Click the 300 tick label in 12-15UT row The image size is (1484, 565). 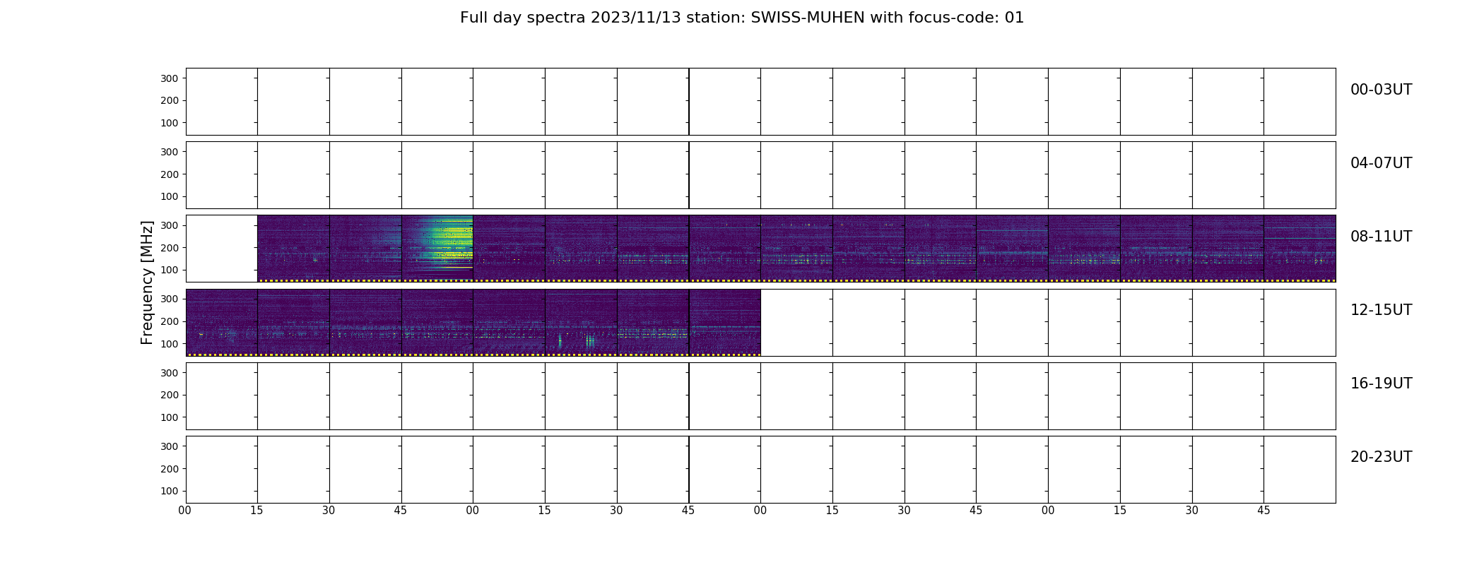(x=170, y=299)
